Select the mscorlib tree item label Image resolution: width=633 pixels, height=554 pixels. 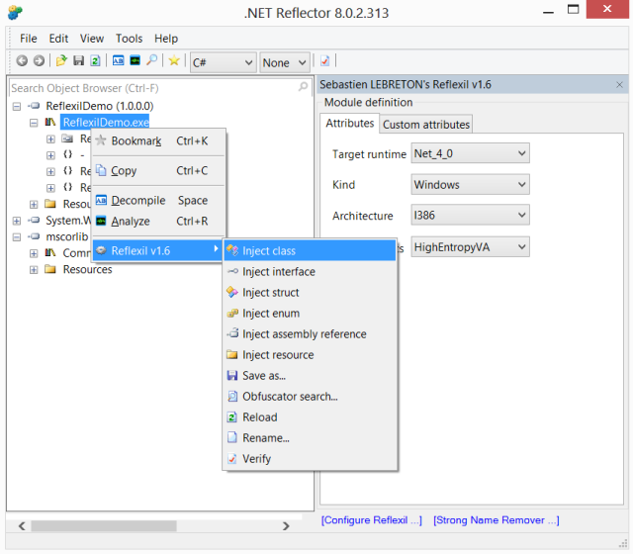click(66, 236)
